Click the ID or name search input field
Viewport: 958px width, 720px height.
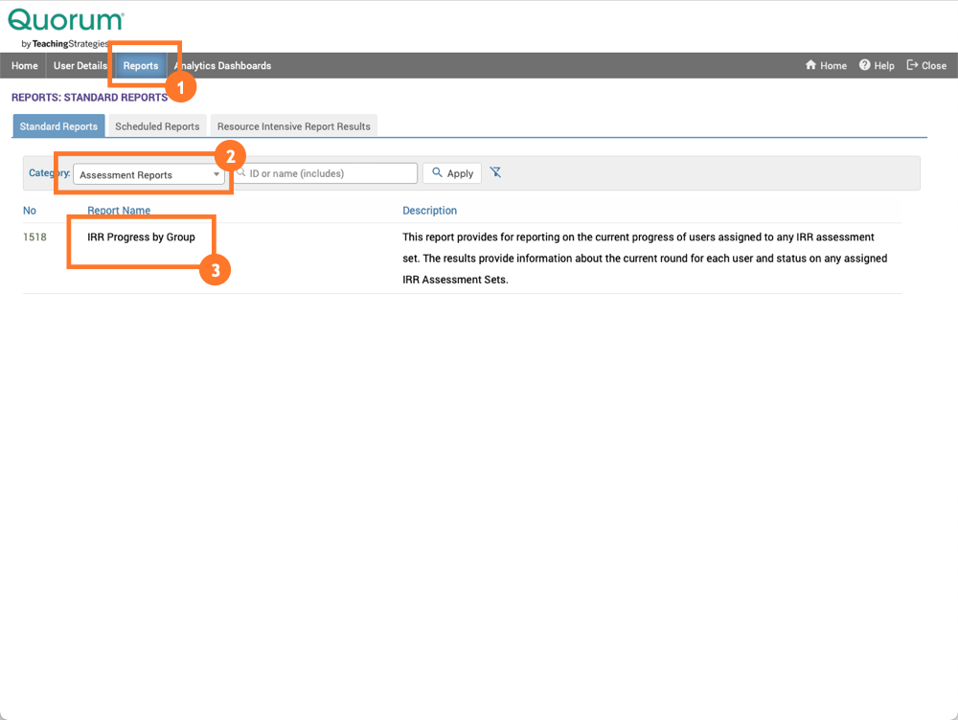(326, 172)
